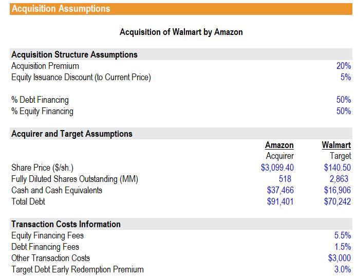
Task: Select Walmart cash value $16,906
Action: click(x=337, y=190)
